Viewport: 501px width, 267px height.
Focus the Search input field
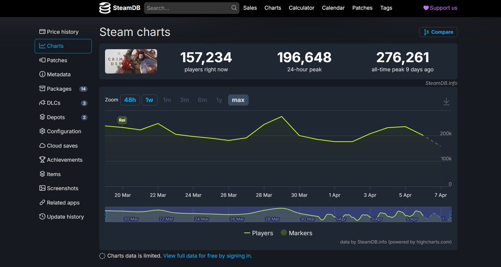(x=192, y=8)
